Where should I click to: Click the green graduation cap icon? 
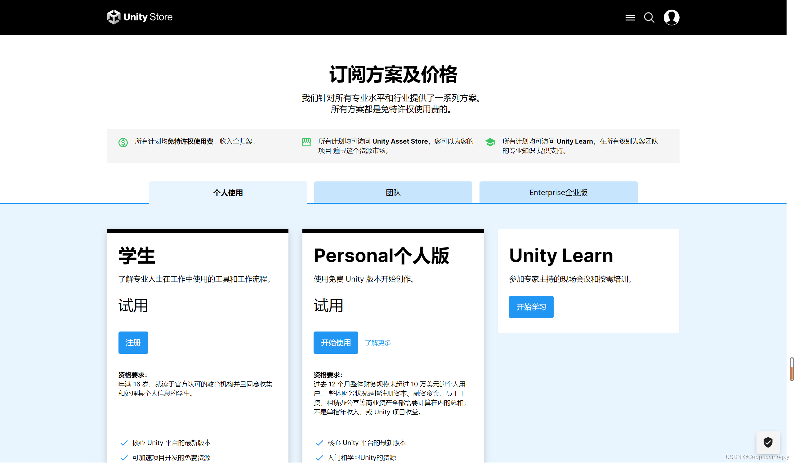pos(490,142)
